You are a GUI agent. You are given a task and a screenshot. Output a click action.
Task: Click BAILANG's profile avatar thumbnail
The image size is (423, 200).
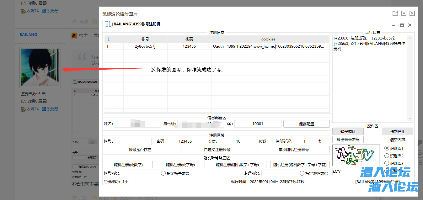(40, 67)
